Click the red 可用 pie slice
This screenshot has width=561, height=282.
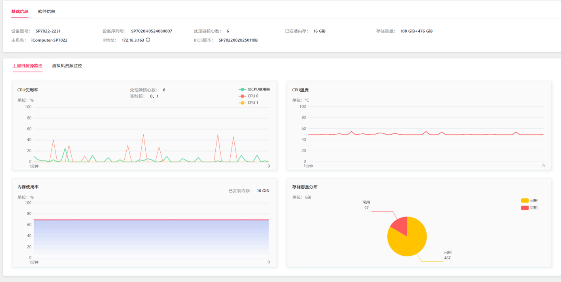click(x=399, y=225)
